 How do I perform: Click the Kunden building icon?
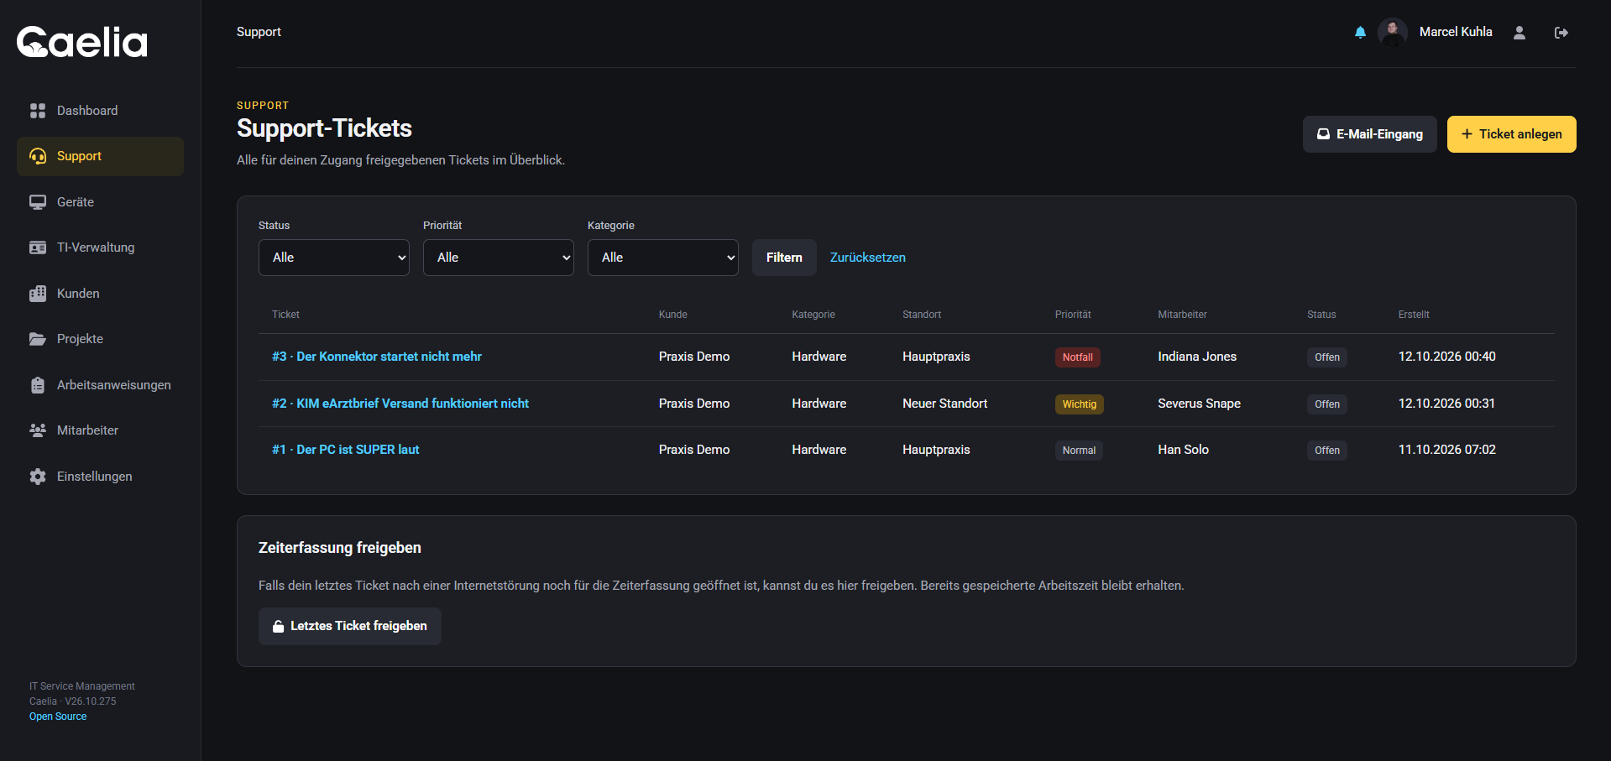[38, 294]
